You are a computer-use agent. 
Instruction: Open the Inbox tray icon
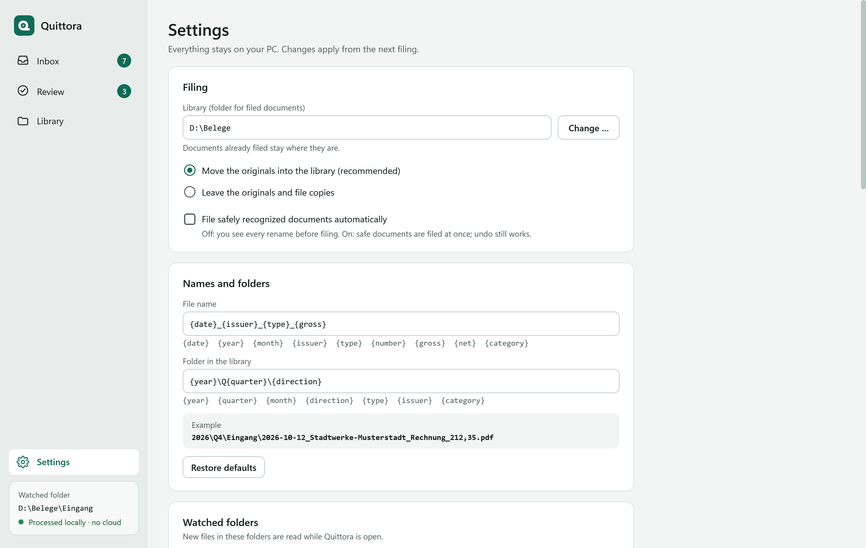pyautogui.click(x=23, y=61)
